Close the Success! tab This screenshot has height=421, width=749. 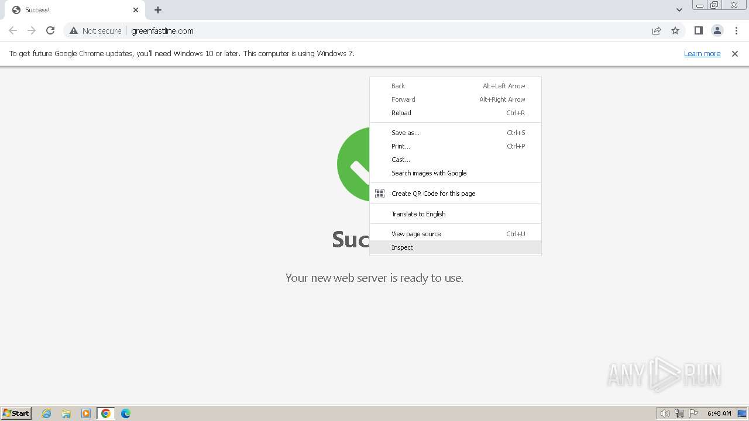coord(136,10)
